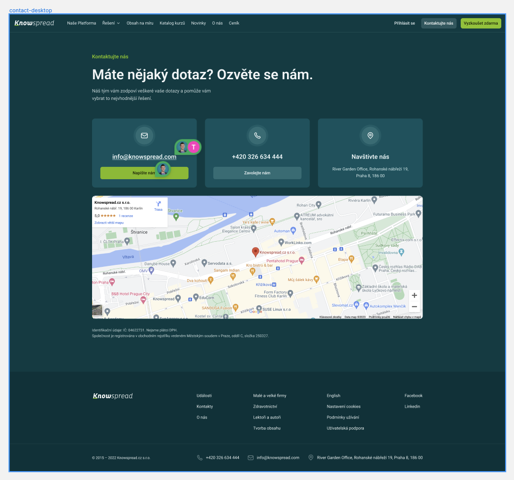Click the info@knowspread.com email address
This screenshot has height=480, width=514.
pos(144,157)
